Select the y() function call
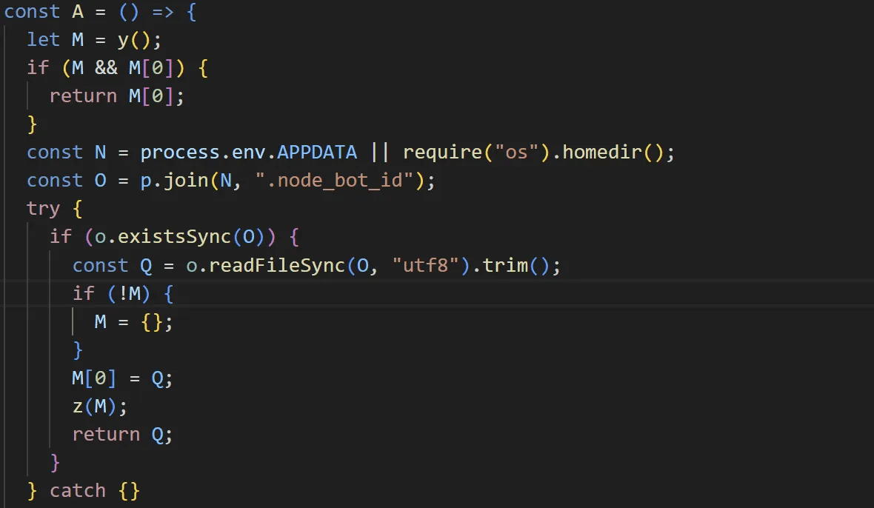This screenshot has width=874, height=508. point(136,39)
